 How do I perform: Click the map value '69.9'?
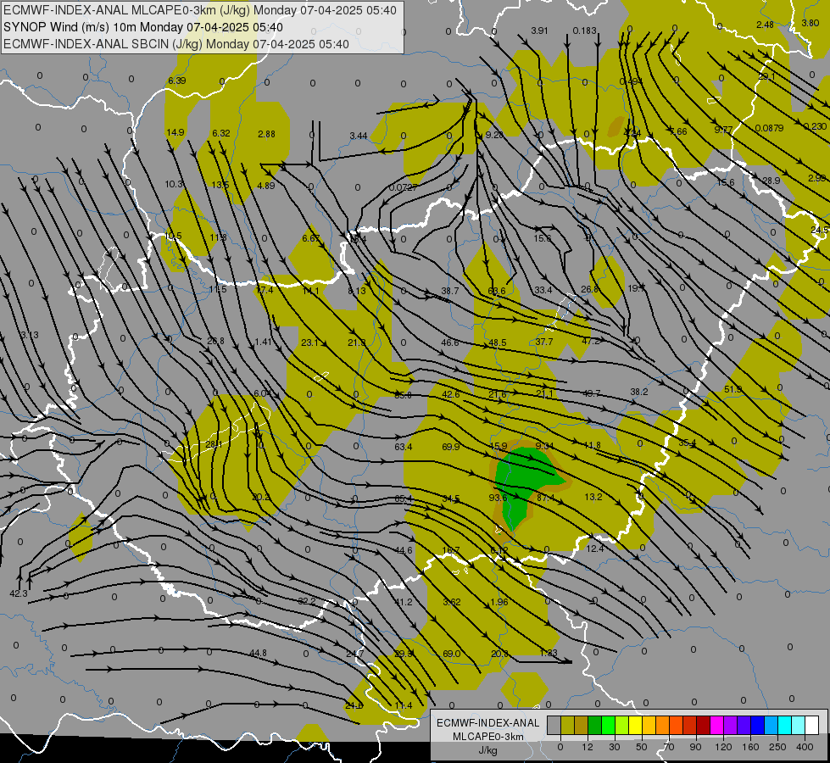click(451, 447)
